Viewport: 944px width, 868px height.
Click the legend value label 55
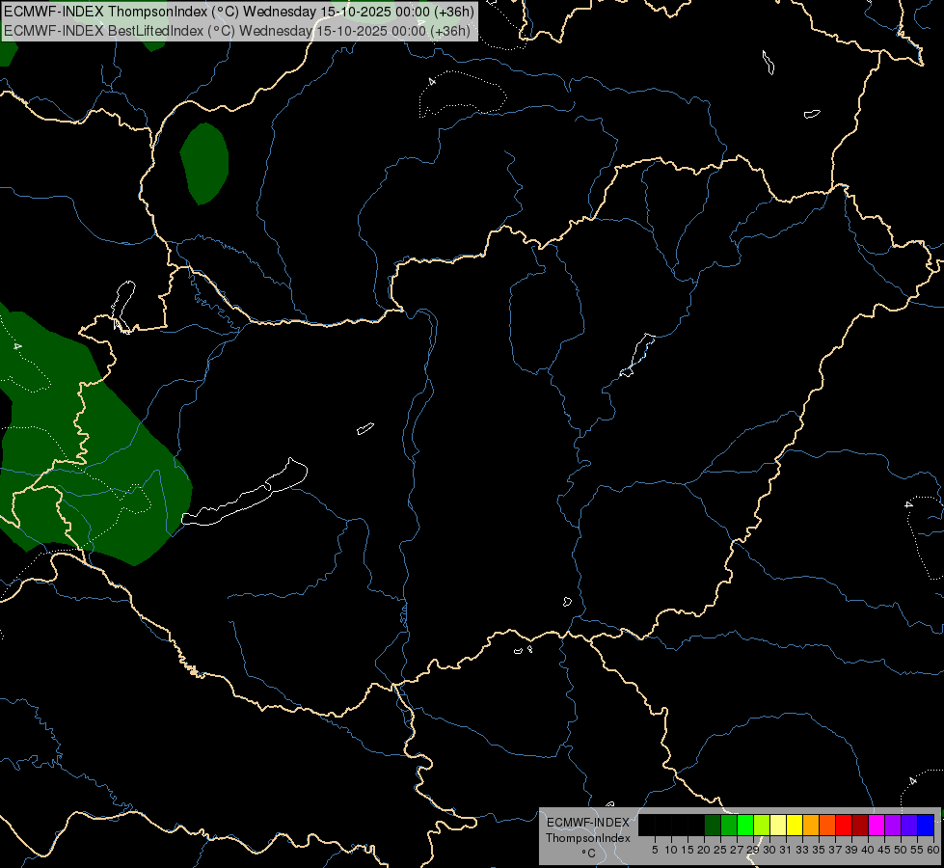coord(916,850)
